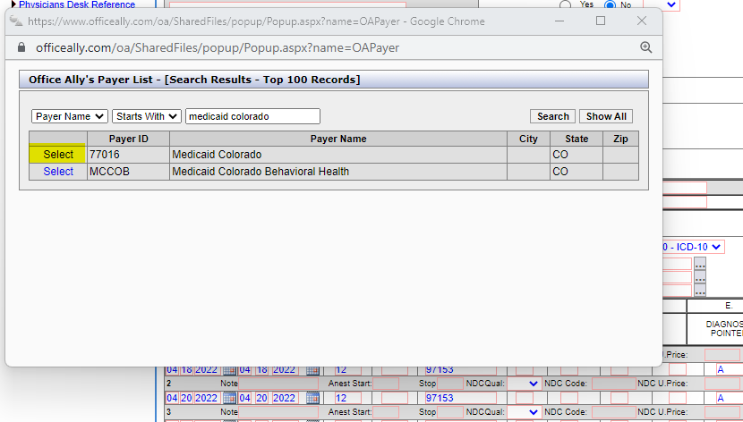
Task: Click the lock icon beside officeally.com URL
Action: pyautogui.click(x=21, y=47)
